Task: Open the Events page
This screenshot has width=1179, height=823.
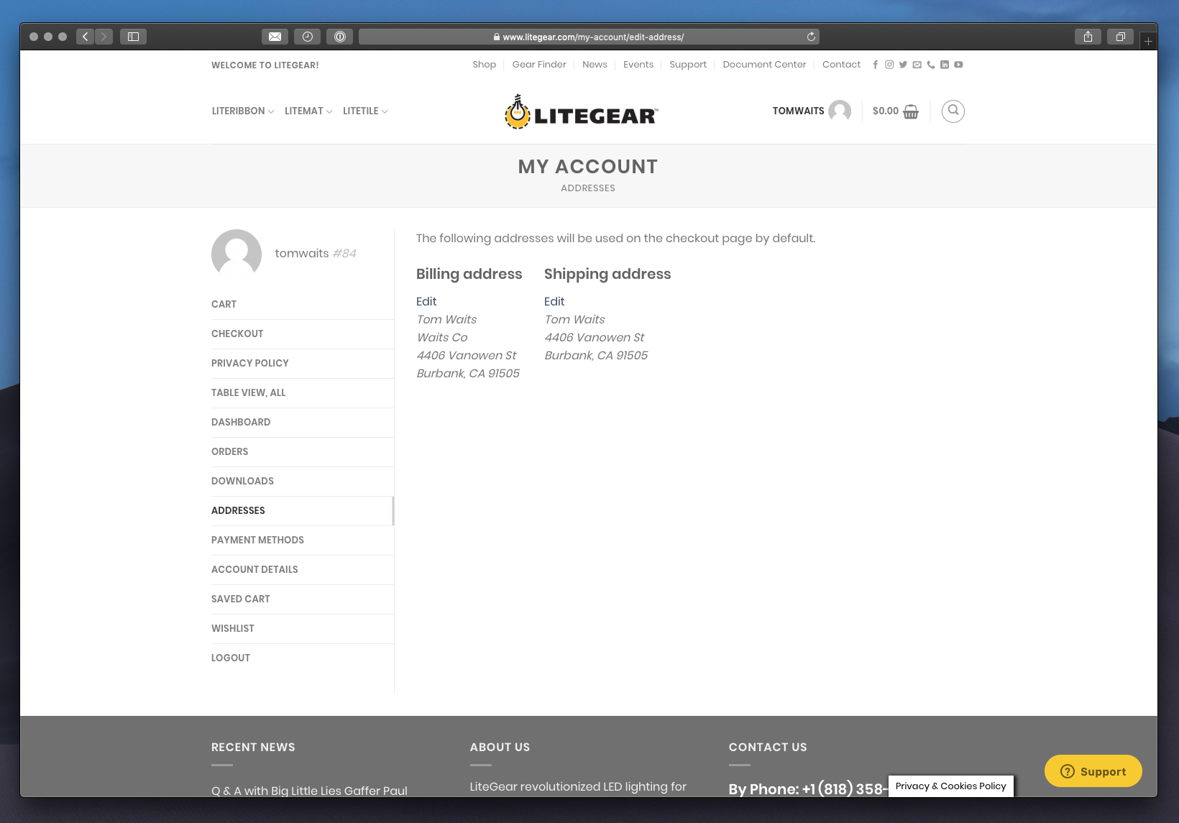Action: tap(638, 65)
